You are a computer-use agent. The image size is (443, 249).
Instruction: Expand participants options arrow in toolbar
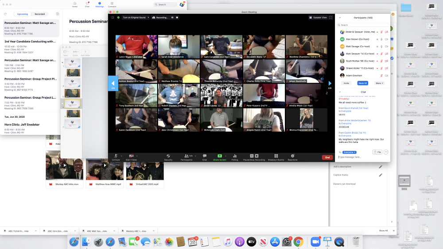click(x=195, y=156)
